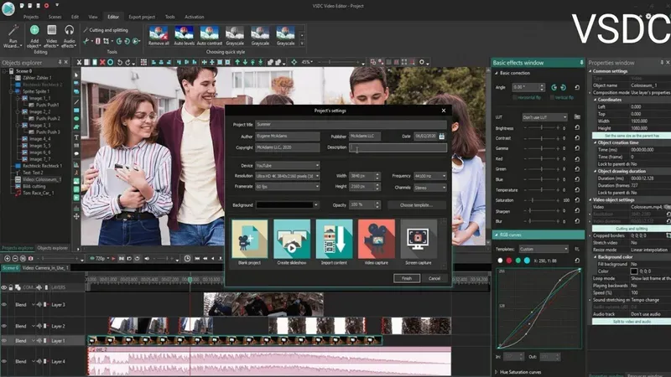Click into the Description input field
This screenshot has width=671, height=377.
coord(398,147)
